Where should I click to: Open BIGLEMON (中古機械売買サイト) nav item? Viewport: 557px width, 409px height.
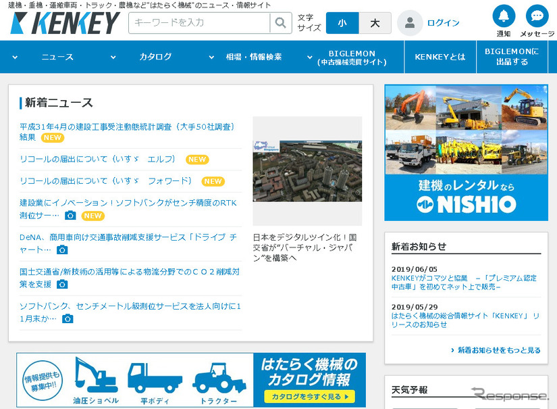(352, 57)
